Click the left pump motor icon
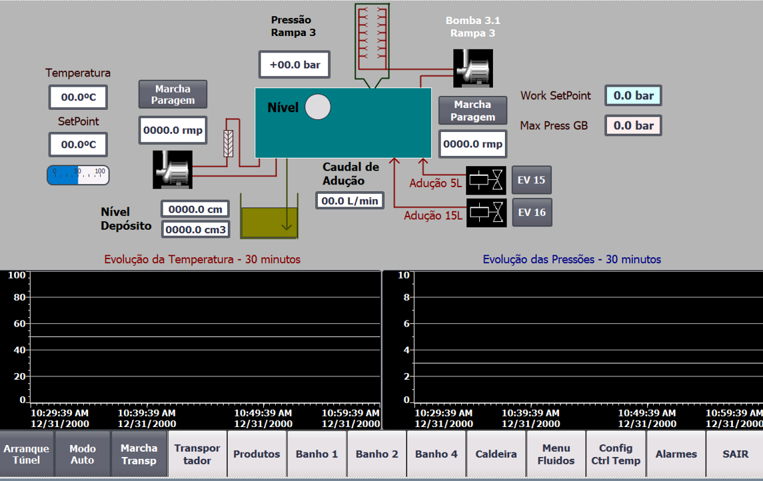 click(173, 170)
